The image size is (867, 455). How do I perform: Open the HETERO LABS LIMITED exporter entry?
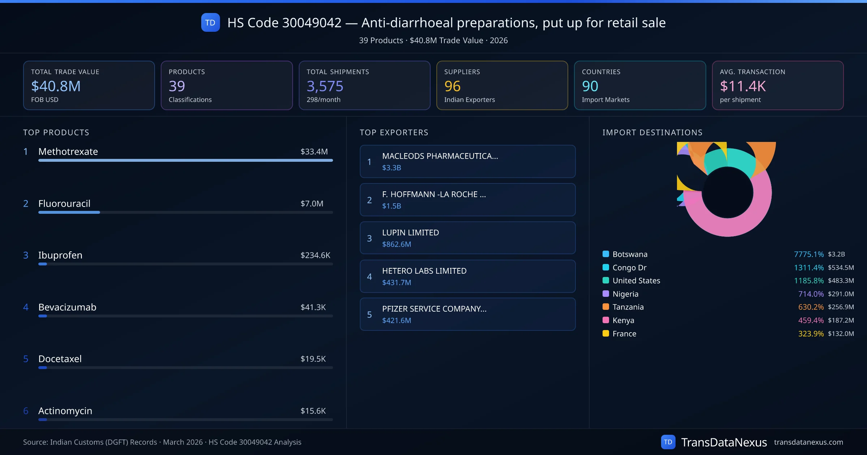click(467, 276)
